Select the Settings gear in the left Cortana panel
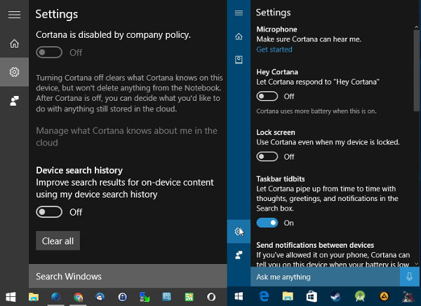The width and height of the screenshot is (421, 306). click(14, 72)
